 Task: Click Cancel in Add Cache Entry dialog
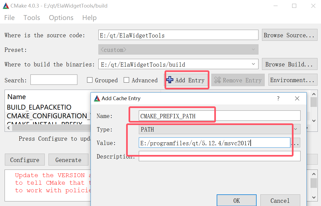(x=280, y=200)
